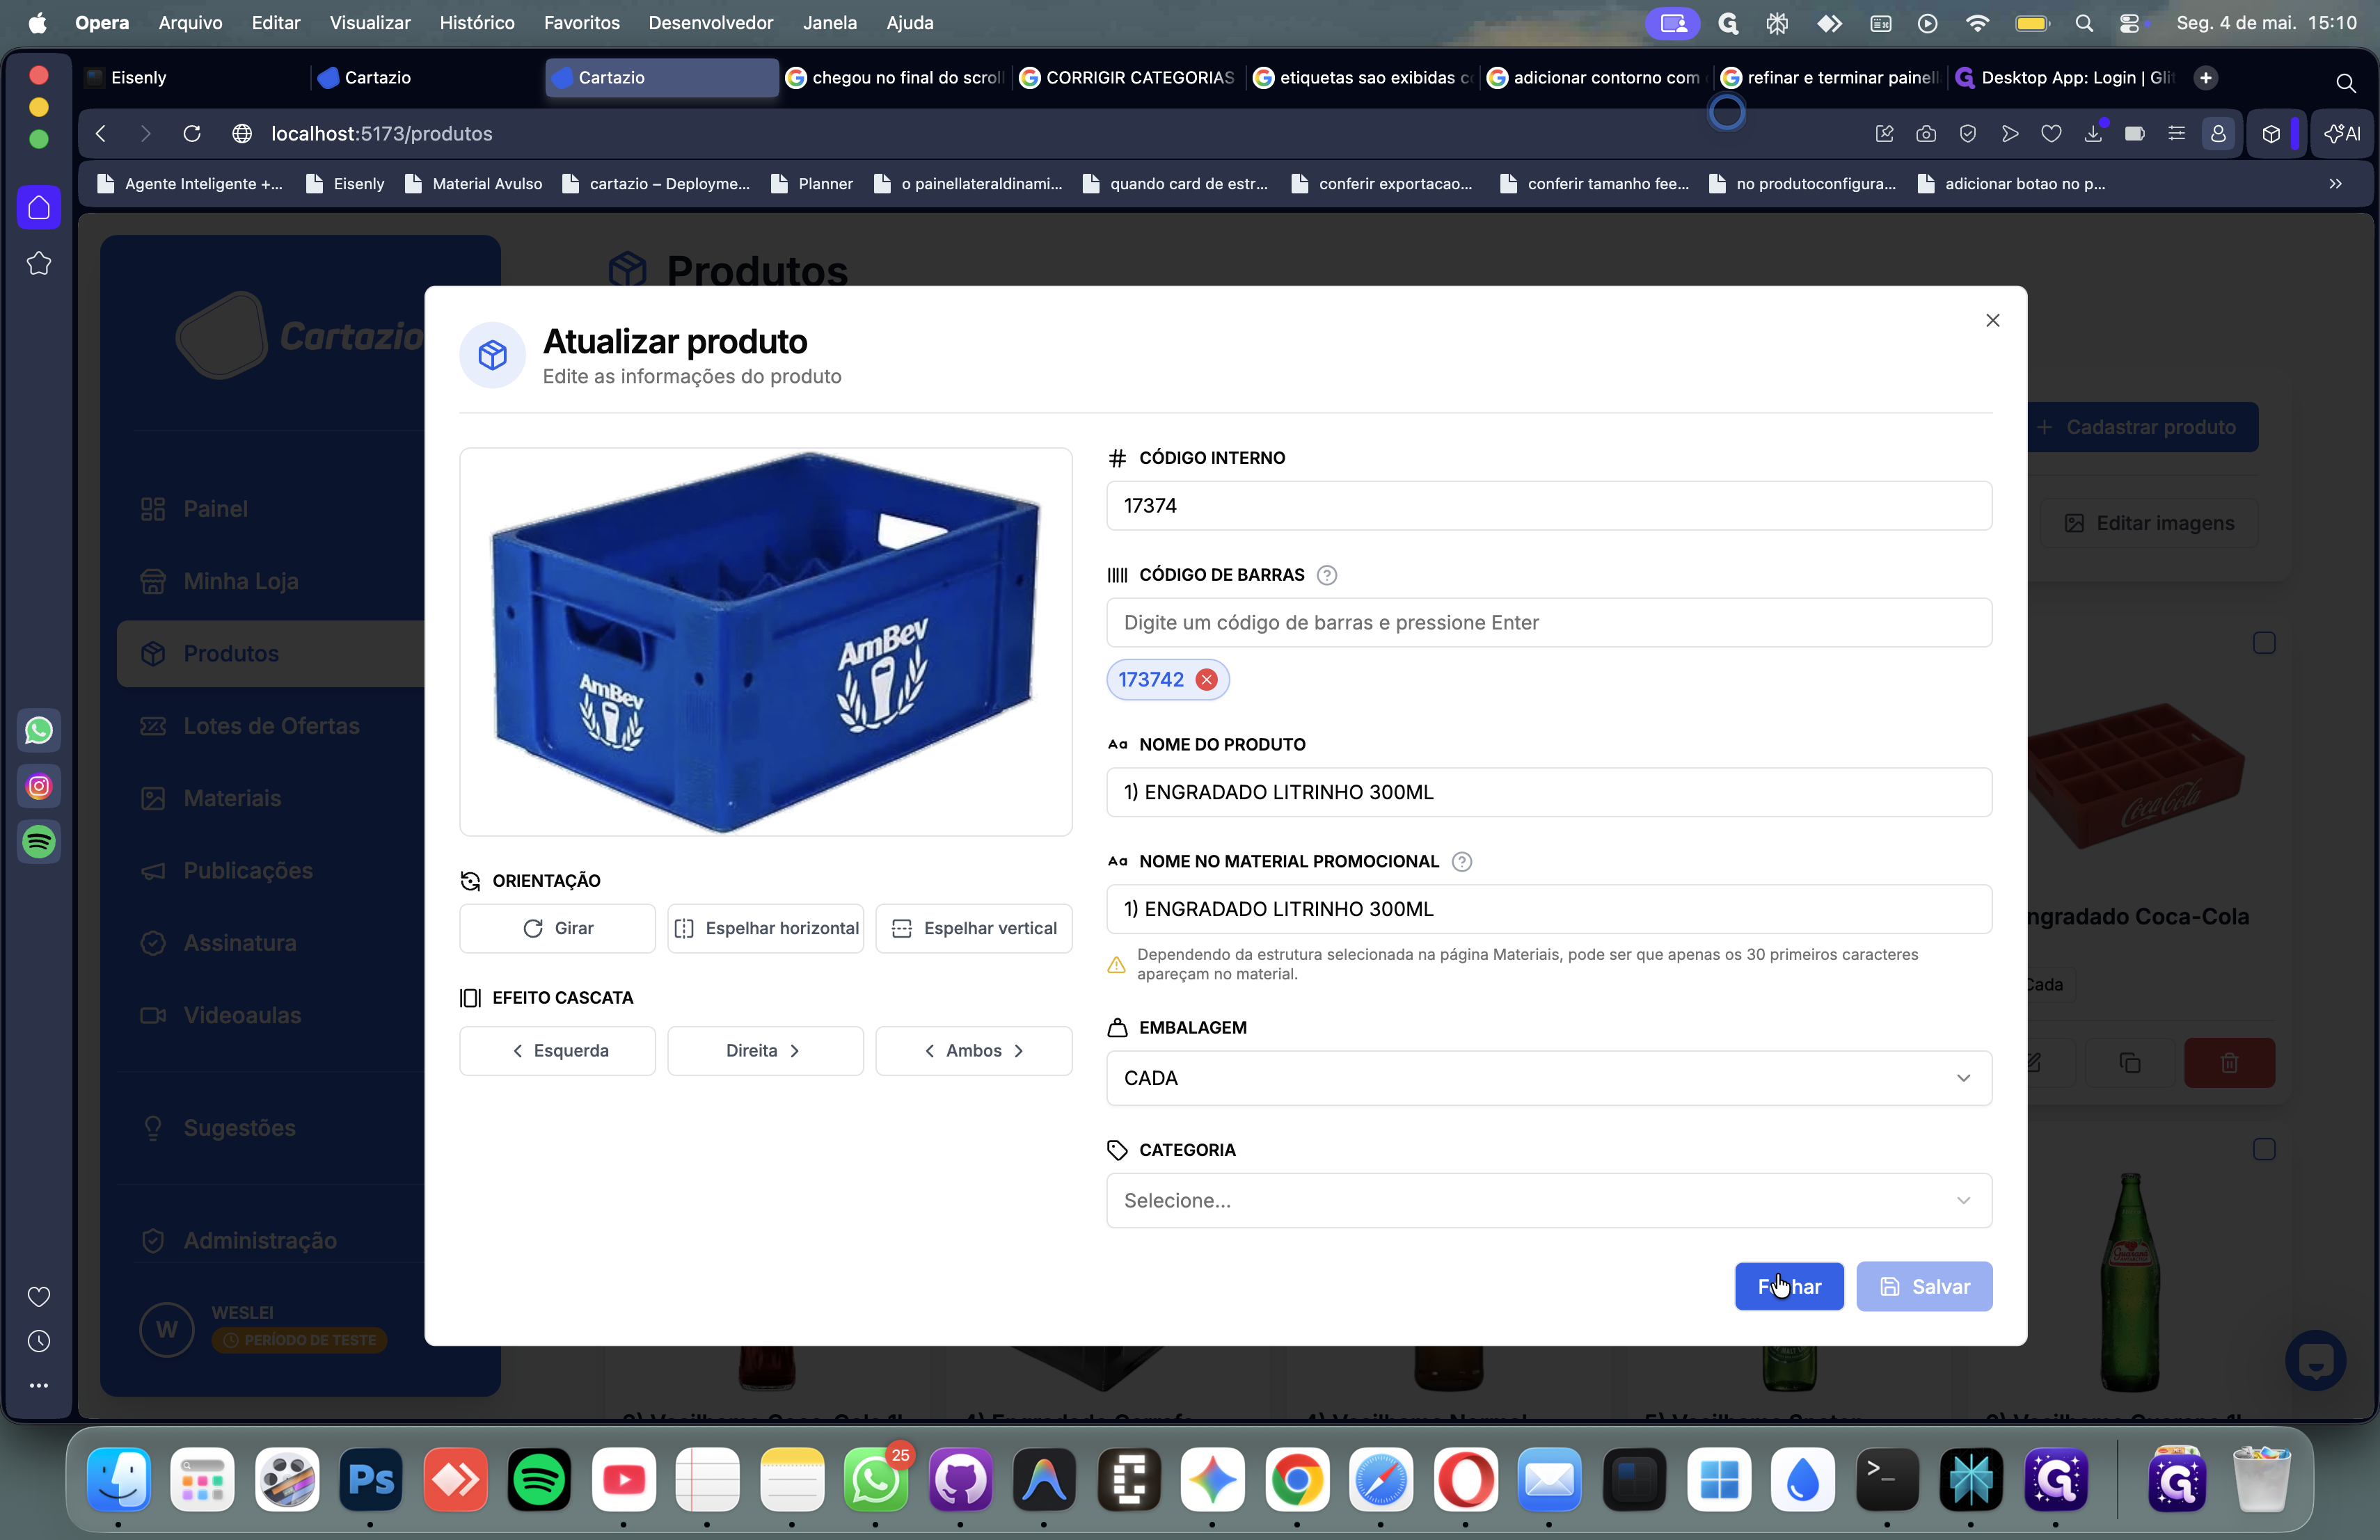
Task: Switch to Desktop App Login tab
Action: tap(2065, 77)
